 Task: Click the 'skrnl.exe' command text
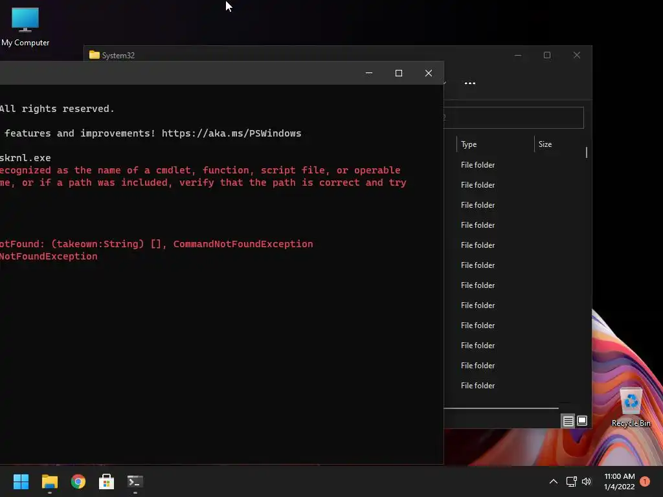pyautogui.click(x=25, y=158)
